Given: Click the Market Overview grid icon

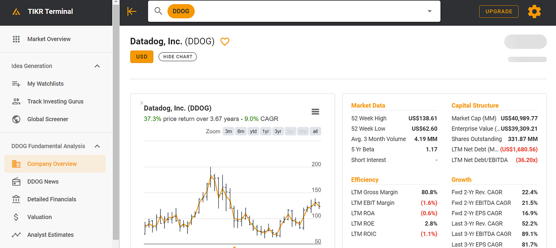Looking at the screenshot, I should [16, 39].
